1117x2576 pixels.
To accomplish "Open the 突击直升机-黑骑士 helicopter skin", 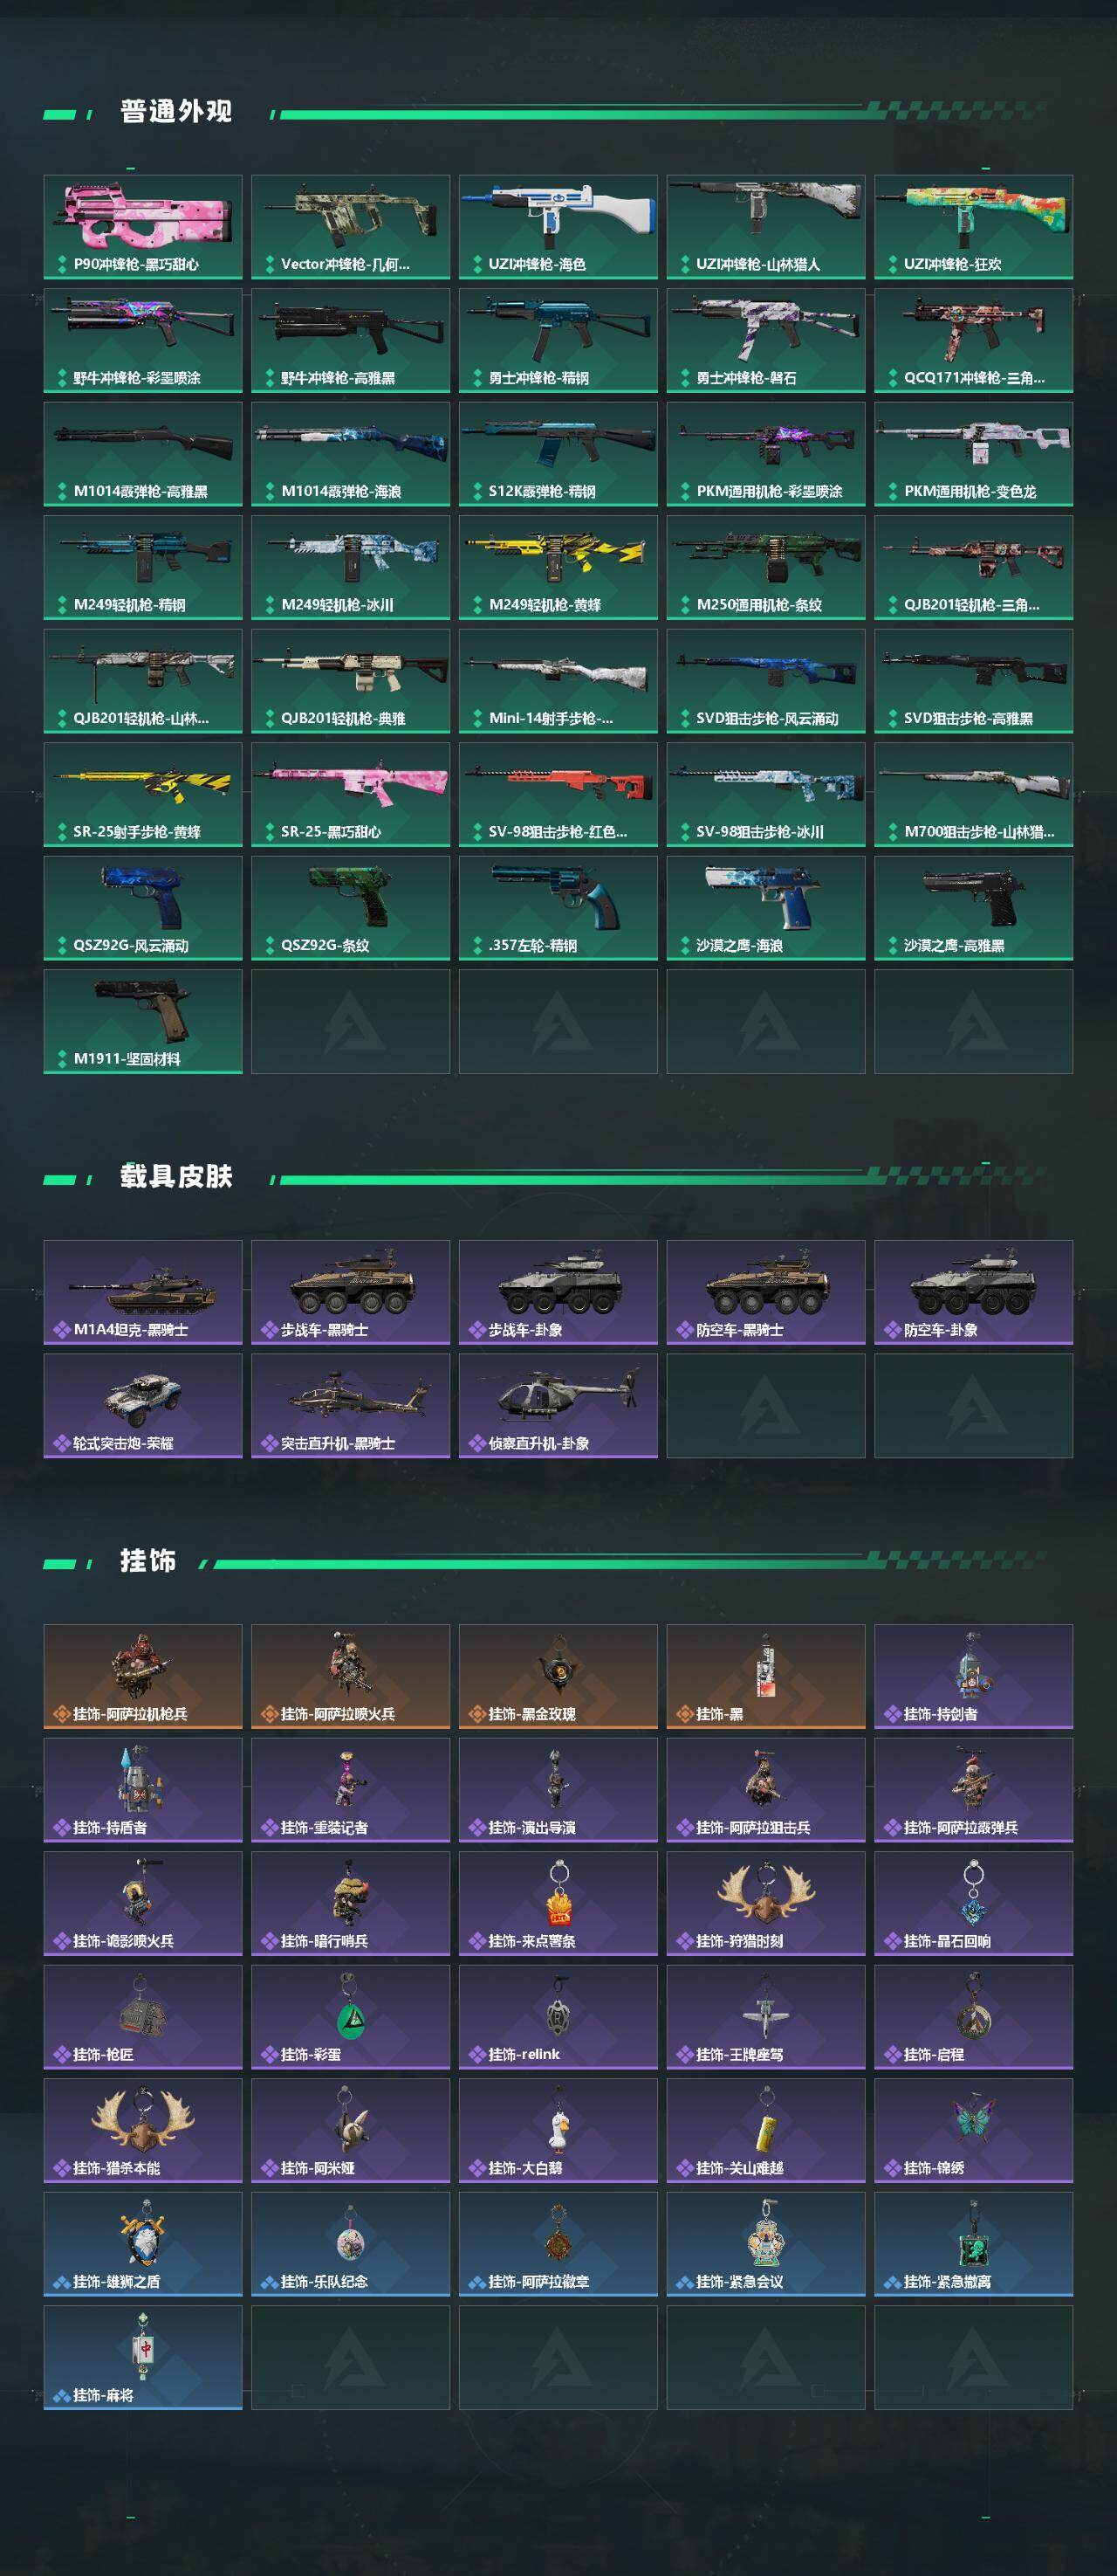I will [x=351, y=1406].
